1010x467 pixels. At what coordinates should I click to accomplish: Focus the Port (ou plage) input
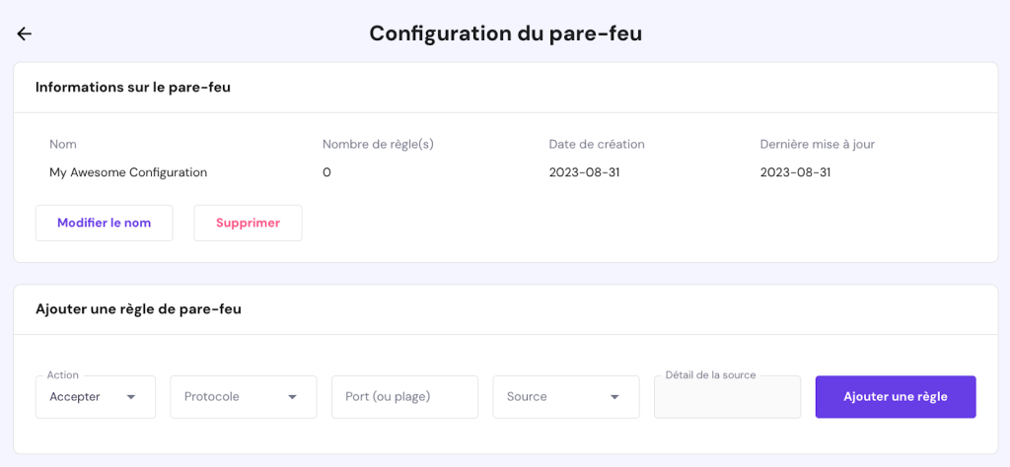pyautogui.click(x=404, y=397)
